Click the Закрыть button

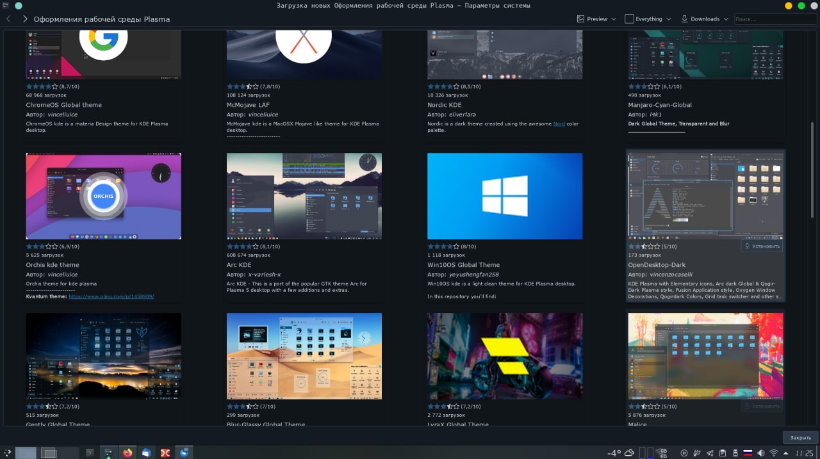click(800, 437)
